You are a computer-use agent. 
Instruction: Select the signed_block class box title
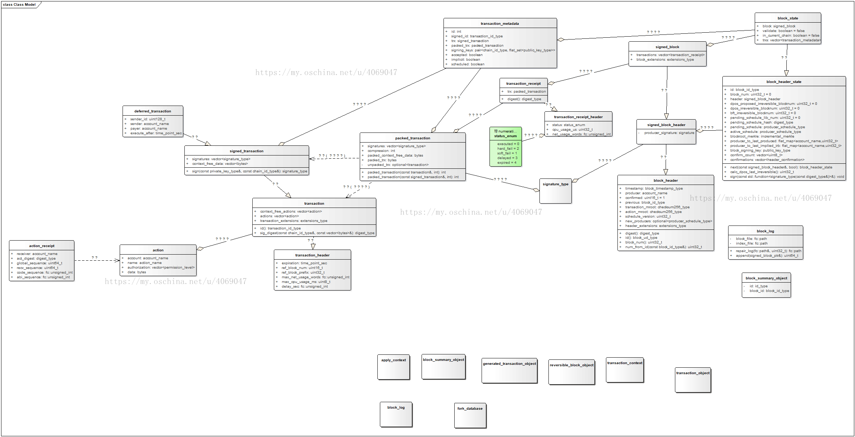point(667,47)
